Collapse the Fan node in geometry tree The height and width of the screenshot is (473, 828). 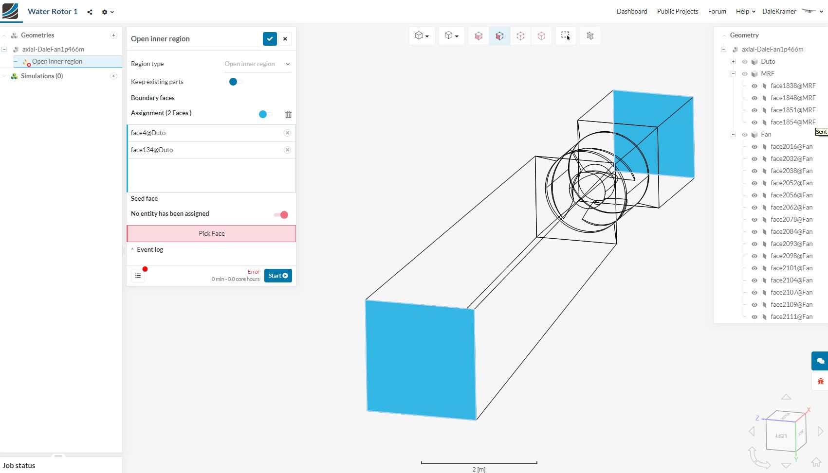tap(733, 135)
